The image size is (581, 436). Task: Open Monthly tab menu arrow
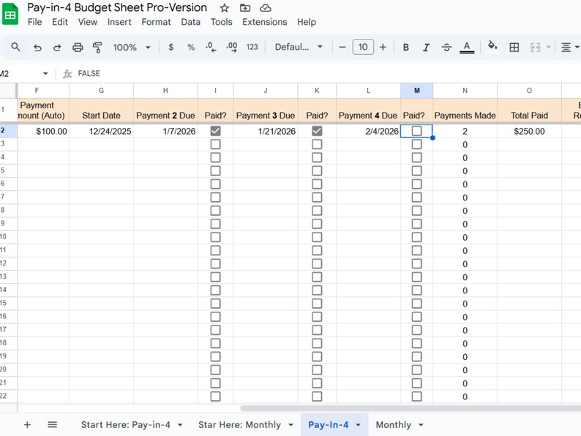[x=421, y=425]
